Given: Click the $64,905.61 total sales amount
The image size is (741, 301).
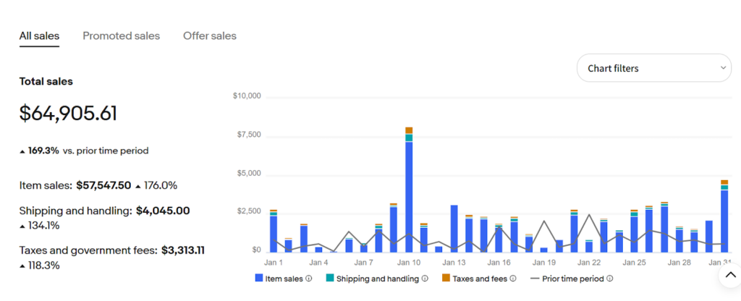Looking at the screenshot, I should (68, 114).
